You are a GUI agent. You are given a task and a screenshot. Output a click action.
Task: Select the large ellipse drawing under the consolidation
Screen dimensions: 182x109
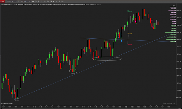coord(107,59)
